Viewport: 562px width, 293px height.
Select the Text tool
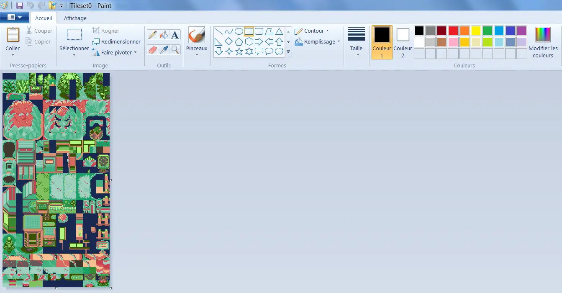(x=175, y=35)
